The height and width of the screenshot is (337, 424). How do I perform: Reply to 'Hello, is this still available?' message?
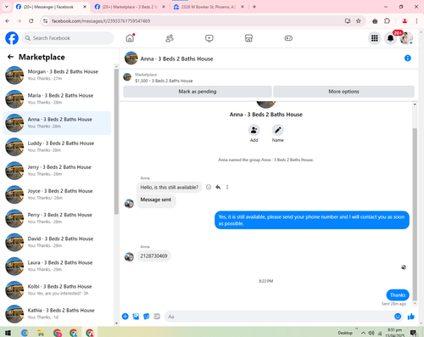(x=218, y=187)
